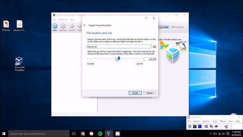Click the Create button in the dialog
243x137 pixels.
135,93
